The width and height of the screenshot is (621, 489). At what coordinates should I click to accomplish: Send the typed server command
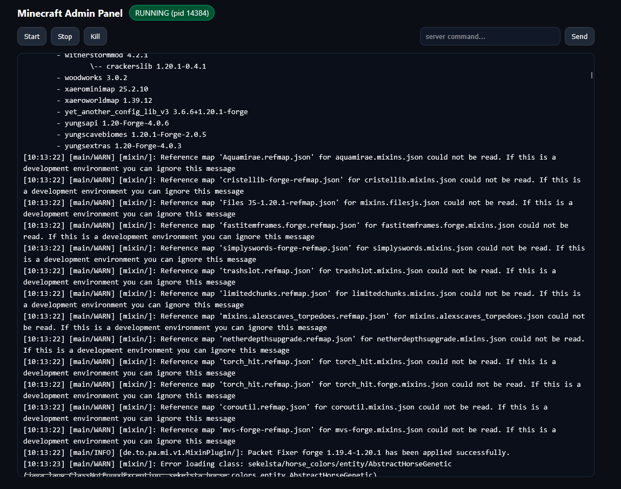[579, 36]
